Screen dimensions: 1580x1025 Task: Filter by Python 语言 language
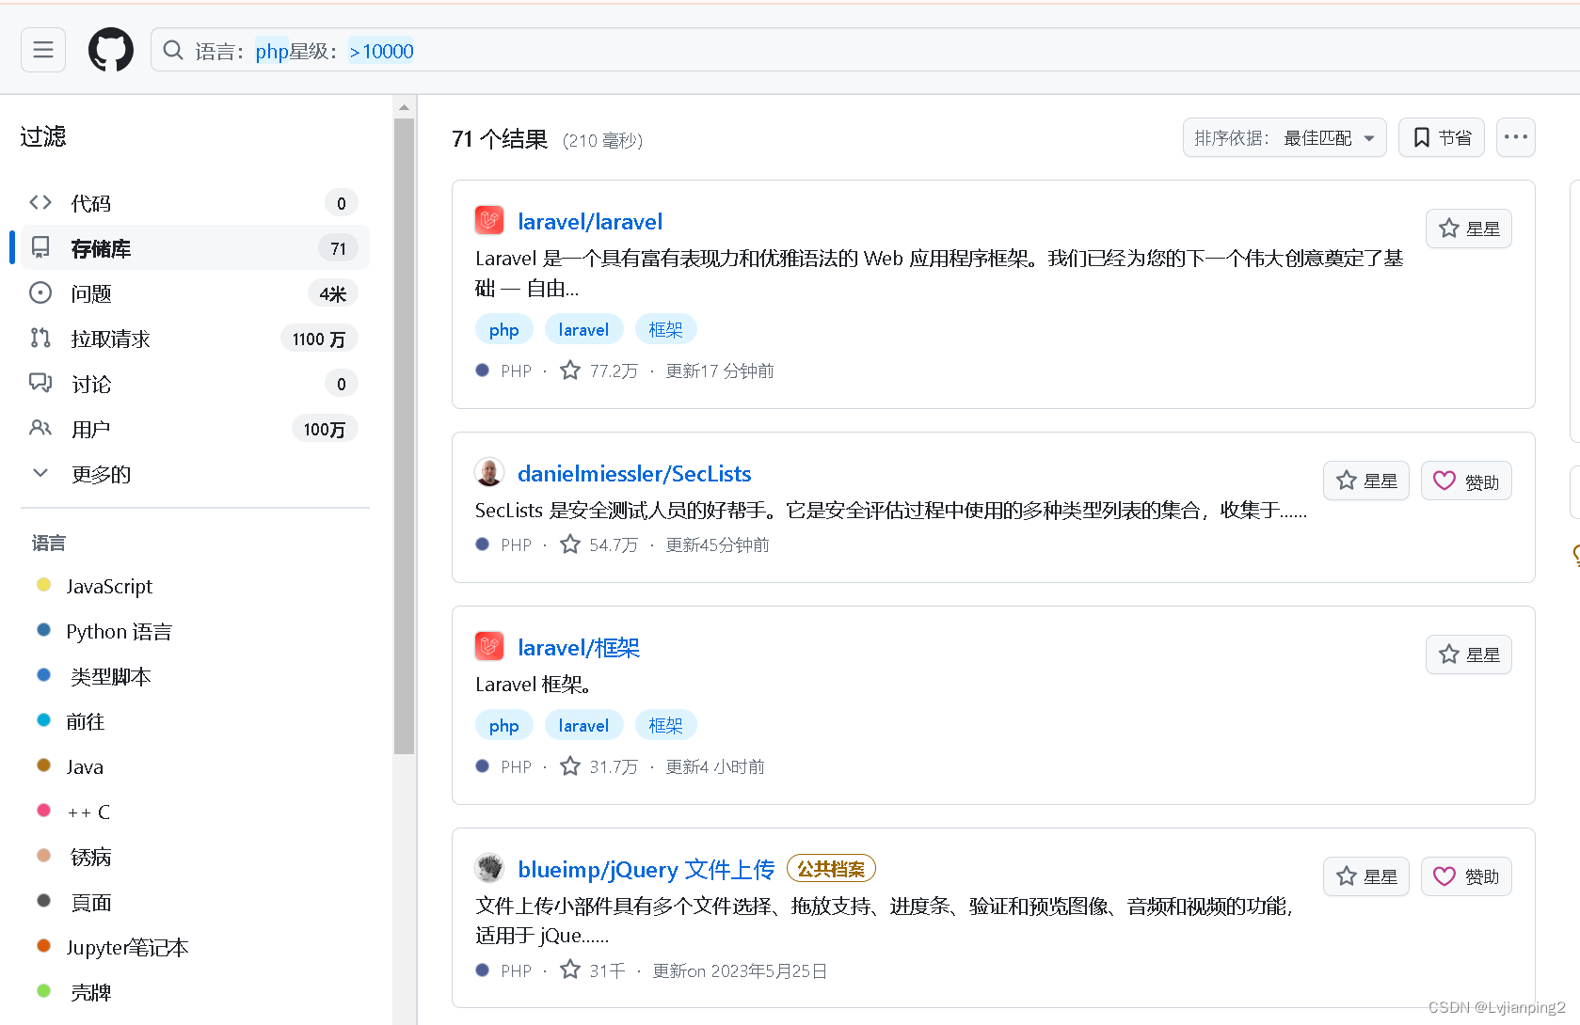coord(119,631)
